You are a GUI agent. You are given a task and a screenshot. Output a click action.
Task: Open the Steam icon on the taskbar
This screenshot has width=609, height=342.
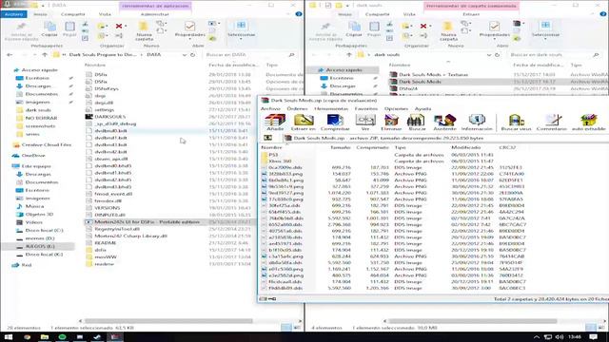[x=97, y=336]
